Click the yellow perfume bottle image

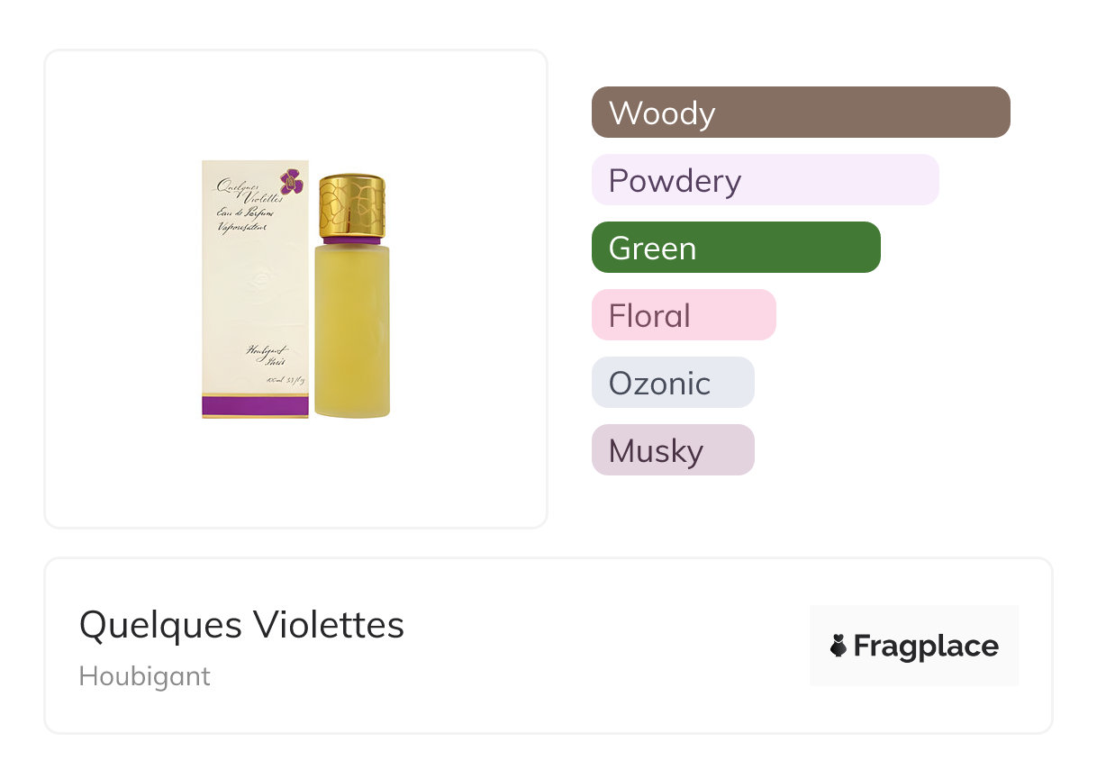pos(352,333)
